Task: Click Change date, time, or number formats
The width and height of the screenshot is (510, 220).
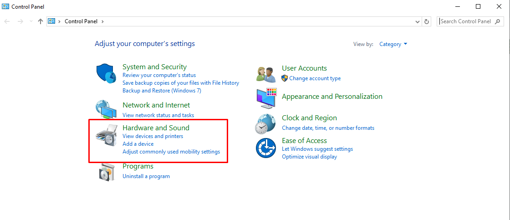Action: pos(328,128)
